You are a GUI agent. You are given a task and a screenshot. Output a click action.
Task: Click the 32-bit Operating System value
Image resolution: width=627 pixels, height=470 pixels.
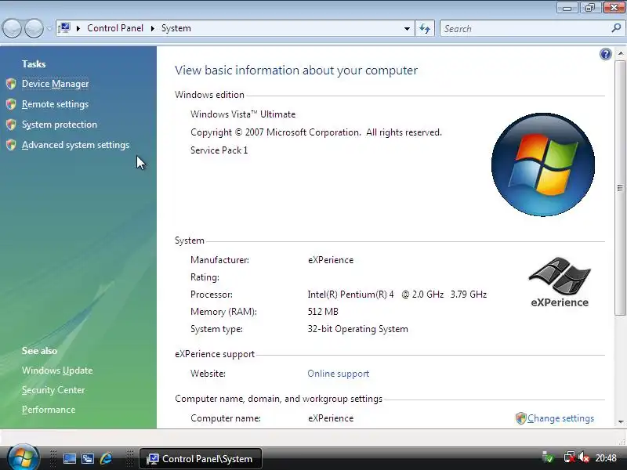[358, 329]
